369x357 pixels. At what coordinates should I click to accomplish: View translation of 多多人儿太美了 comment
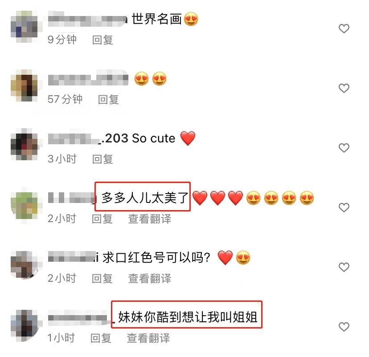[x=150, y=219]
